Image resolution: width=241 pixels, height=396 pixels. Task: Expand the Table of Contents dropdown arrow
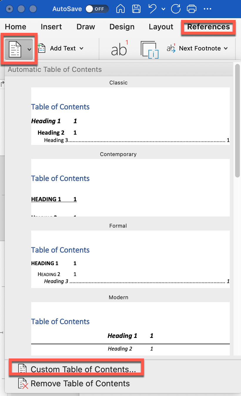[29, 49]
